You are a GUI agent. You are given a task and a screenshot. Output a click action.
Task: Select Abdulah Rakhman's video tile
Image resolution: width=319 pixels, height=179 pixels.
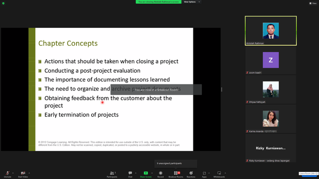point(271,31)
